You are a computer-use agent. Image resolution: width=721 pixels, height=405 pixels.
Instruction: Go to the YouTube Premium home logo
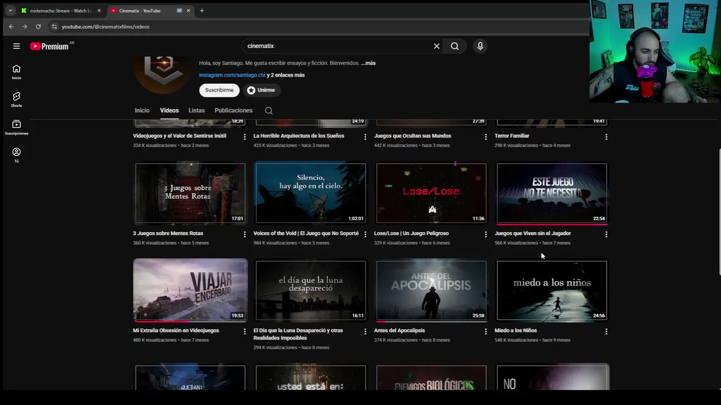(x=50, y=46)
